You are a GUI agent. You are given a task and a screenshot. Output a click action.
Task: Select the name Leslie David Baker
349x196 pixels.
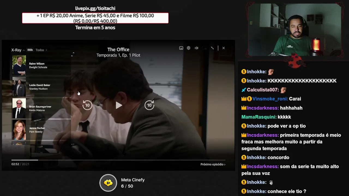[x=40, y=85]
